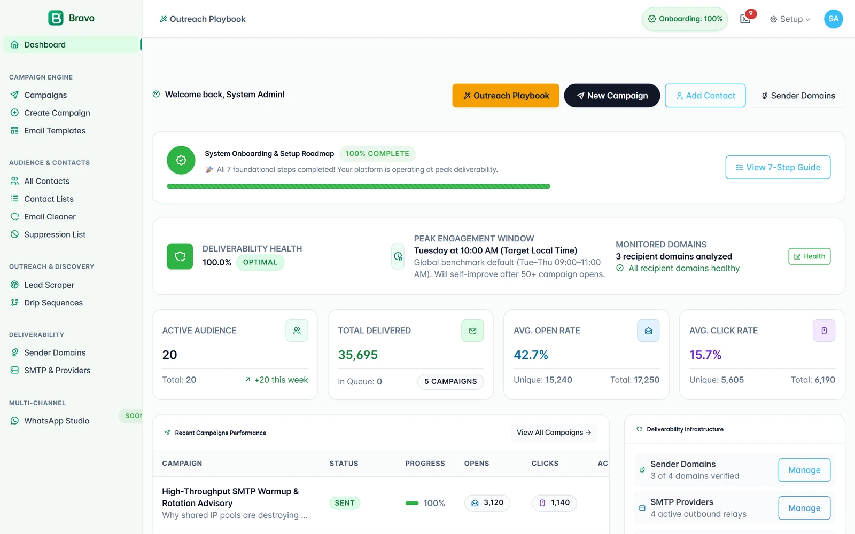Click the opens count 3,120 pill

[x=487, y=503]
